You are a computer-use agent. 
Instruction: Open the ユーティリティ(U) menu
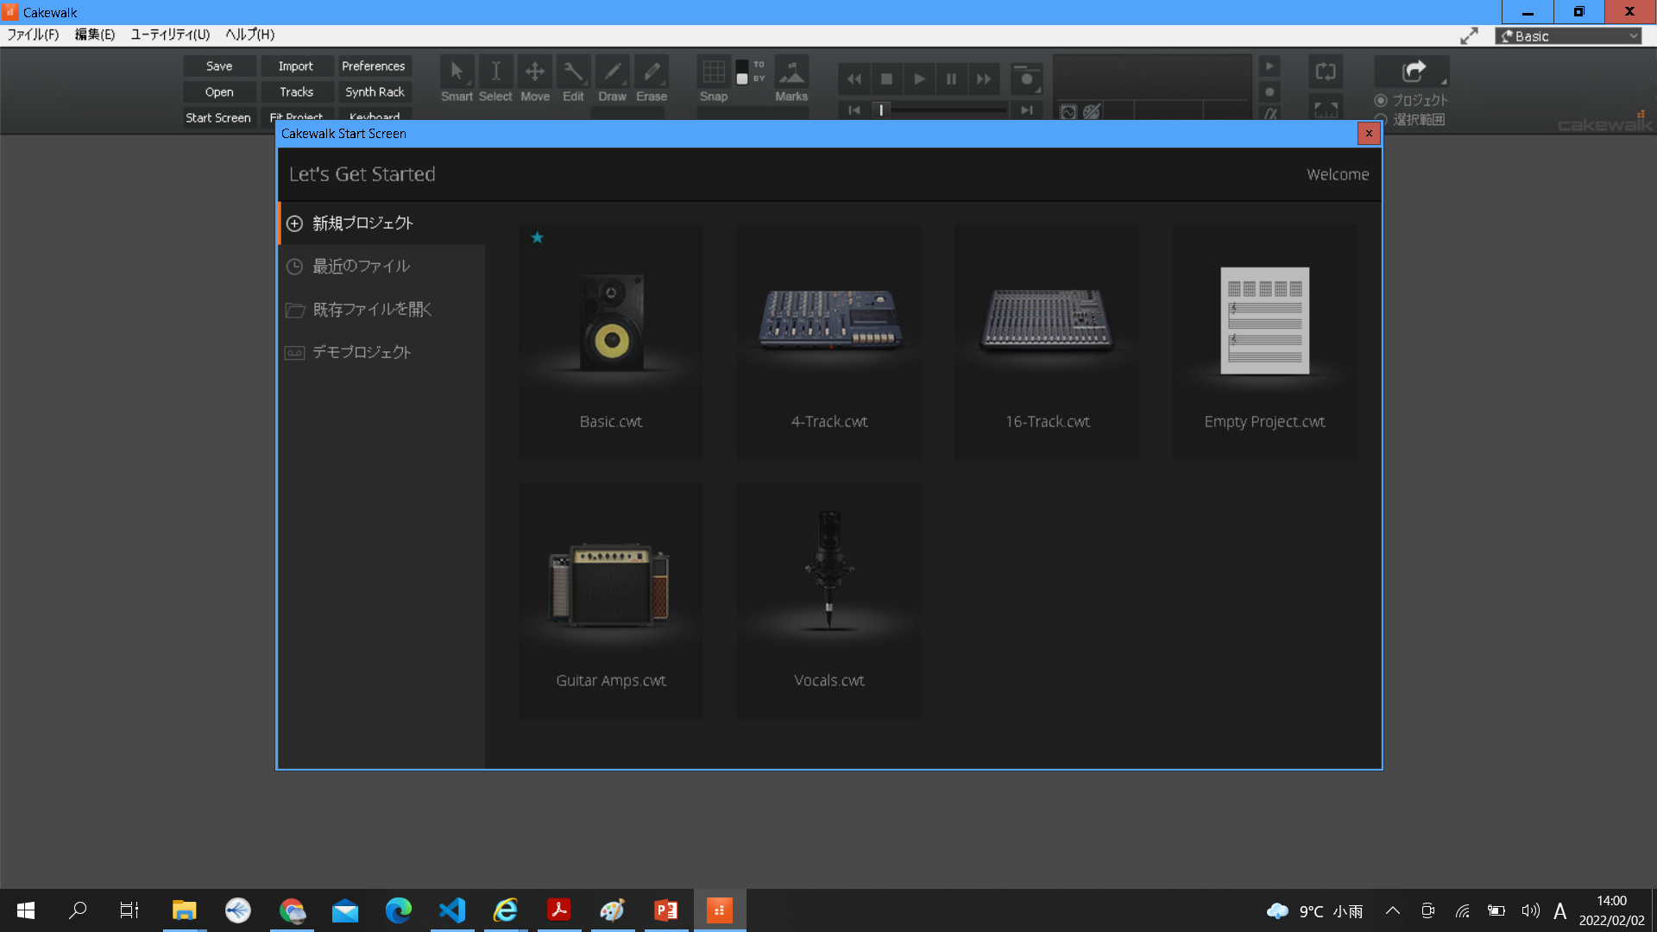point(170,35)
